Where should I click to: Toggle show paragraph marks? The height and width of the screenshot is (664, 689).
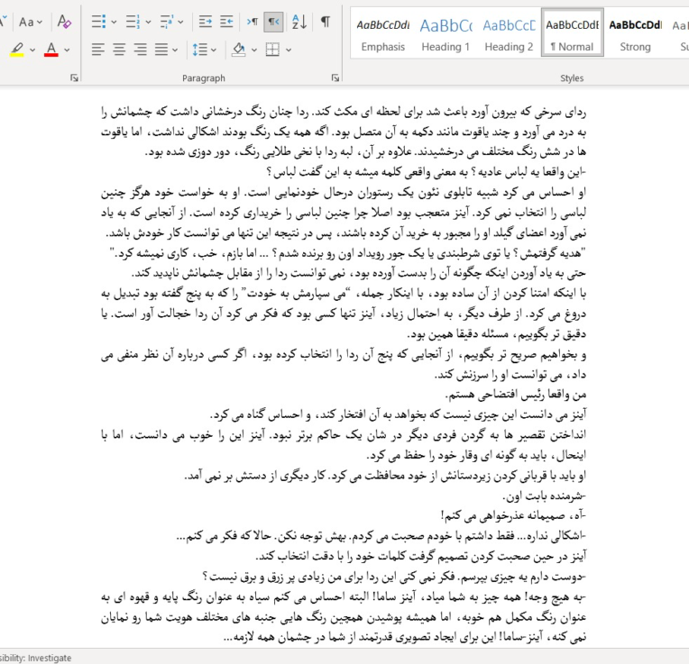[x=326, y=22]
